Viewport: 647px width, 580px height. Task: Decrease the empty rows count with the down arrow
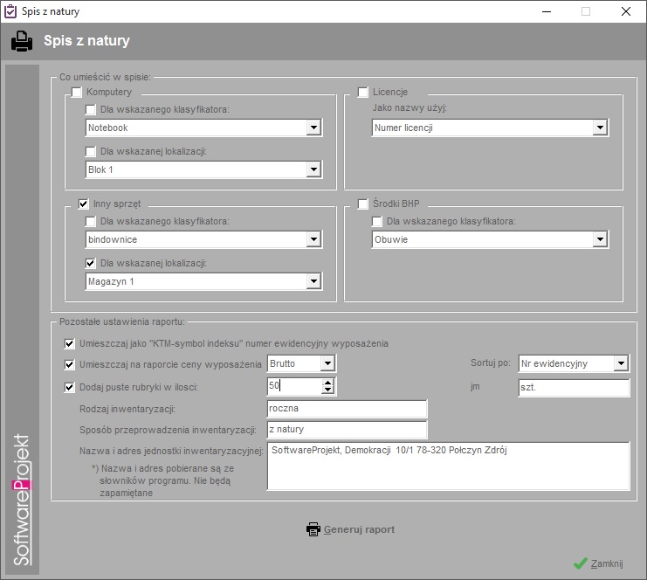[327, 390]
